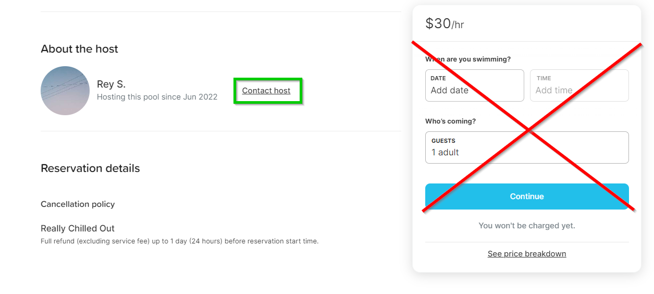Click the You won't be charged yet note
The width and height of the screenshot is (654, 294).
click(526, 226)
